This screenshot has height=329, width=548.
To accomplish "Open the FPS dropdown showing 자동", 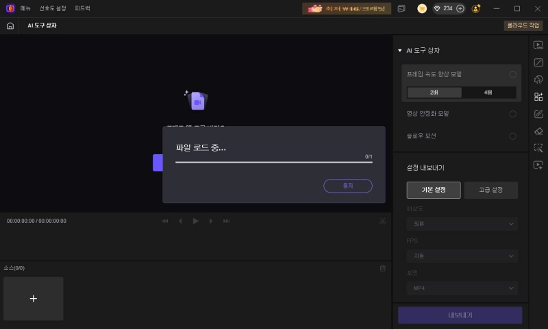I will point(462,256).
